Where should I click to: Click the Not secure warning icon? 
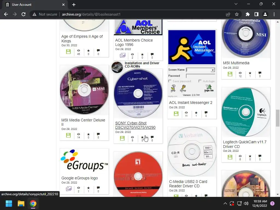34,14
